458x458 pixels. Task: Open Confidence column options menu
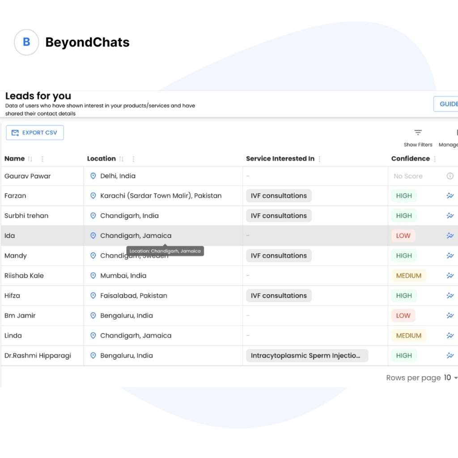[435, 159]
